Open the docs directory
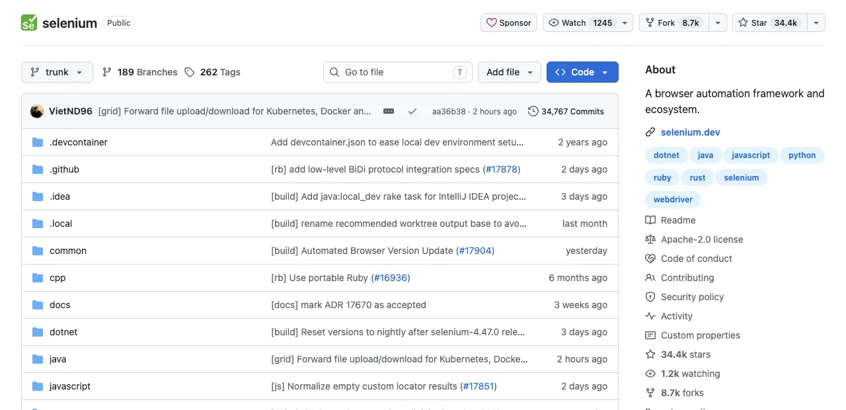 [x=59, y=305]
